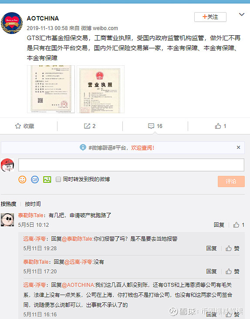
Task: Click the star favorite (收藏) icon
Action: coord(18,126)
